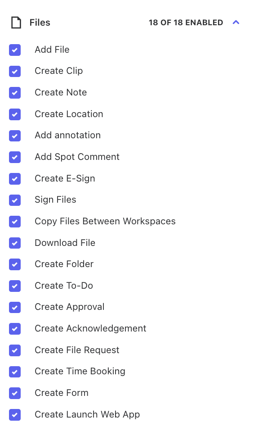Toggle the Sign Files checkbox

tap(15, 200)
